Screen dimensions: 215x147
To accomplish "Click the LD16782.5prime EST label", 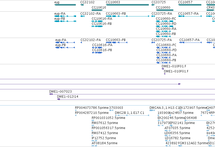I will (178, 138).
